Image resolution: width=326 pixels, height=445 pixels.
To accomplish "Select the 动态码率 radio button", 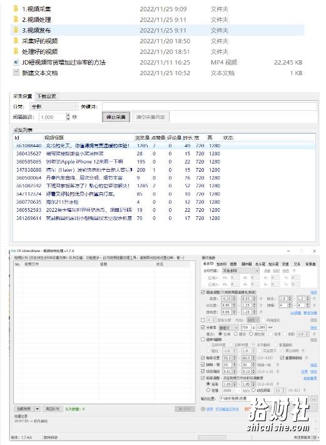I will (x=253, y=390).
